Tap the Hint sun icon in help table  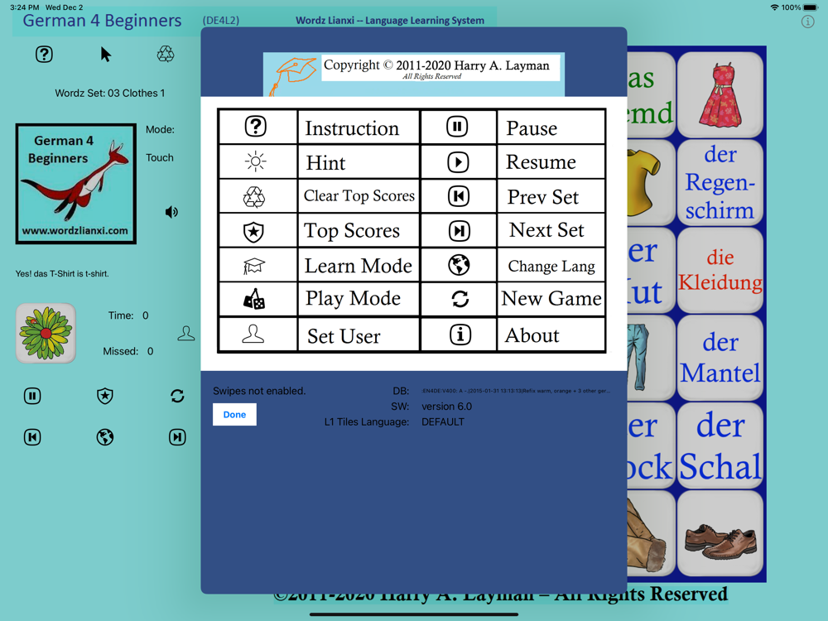point(256,161)
